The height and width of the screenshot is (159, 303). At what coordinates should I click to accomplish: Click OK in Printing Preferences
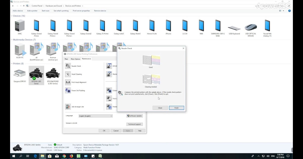tap(104, 131)
